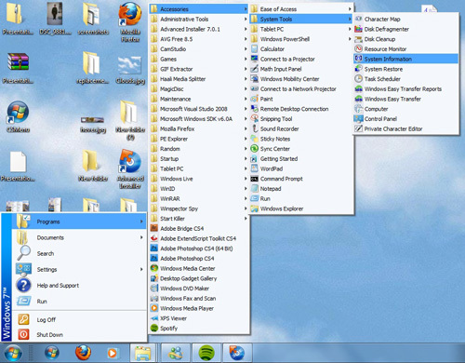Open System Information in System Tools

[x=405, y=59]
